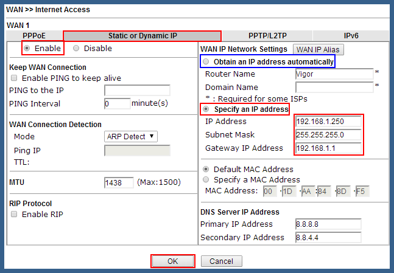Select Specify a MAC Address radio

coord(206,179)
